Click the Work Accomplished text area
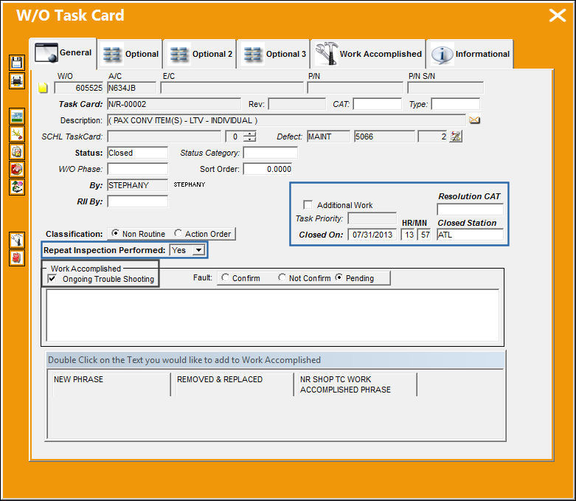576x501 pixels. pyautogui.click(x=273, y=315)
